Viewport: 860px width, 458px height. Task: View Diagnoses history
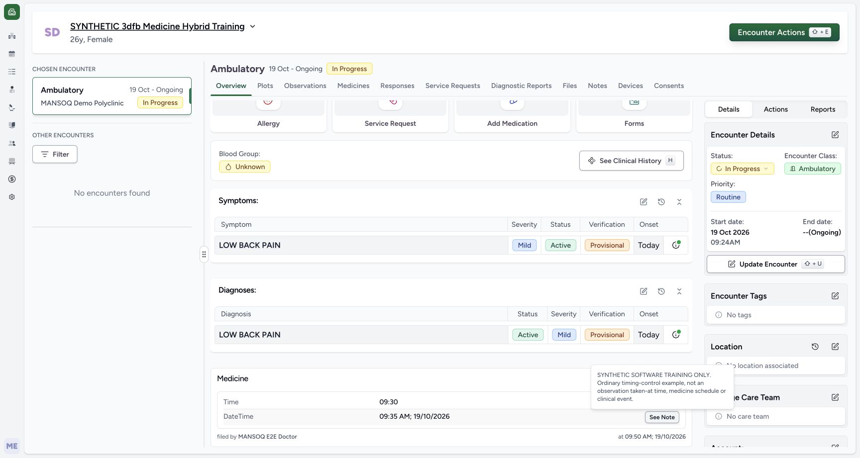coord(661,291)
